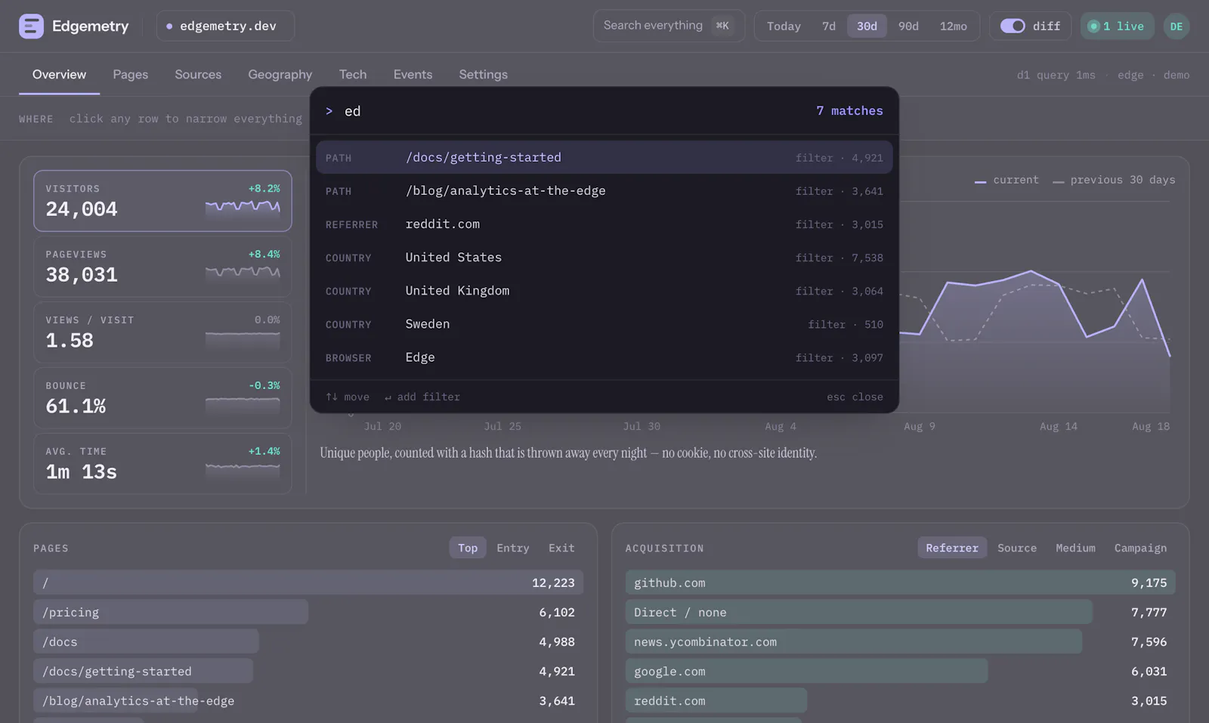Select the /blog/analytics-at-the-edge path result
Viewport: 1209px width, 723px height.
(x=604, y=191)
